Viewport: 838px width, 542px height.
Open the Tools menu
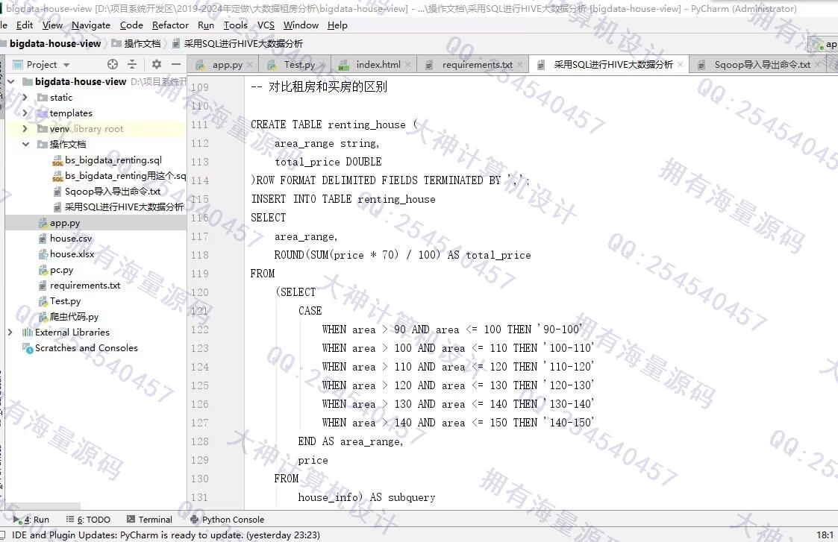tap(235, 25)
